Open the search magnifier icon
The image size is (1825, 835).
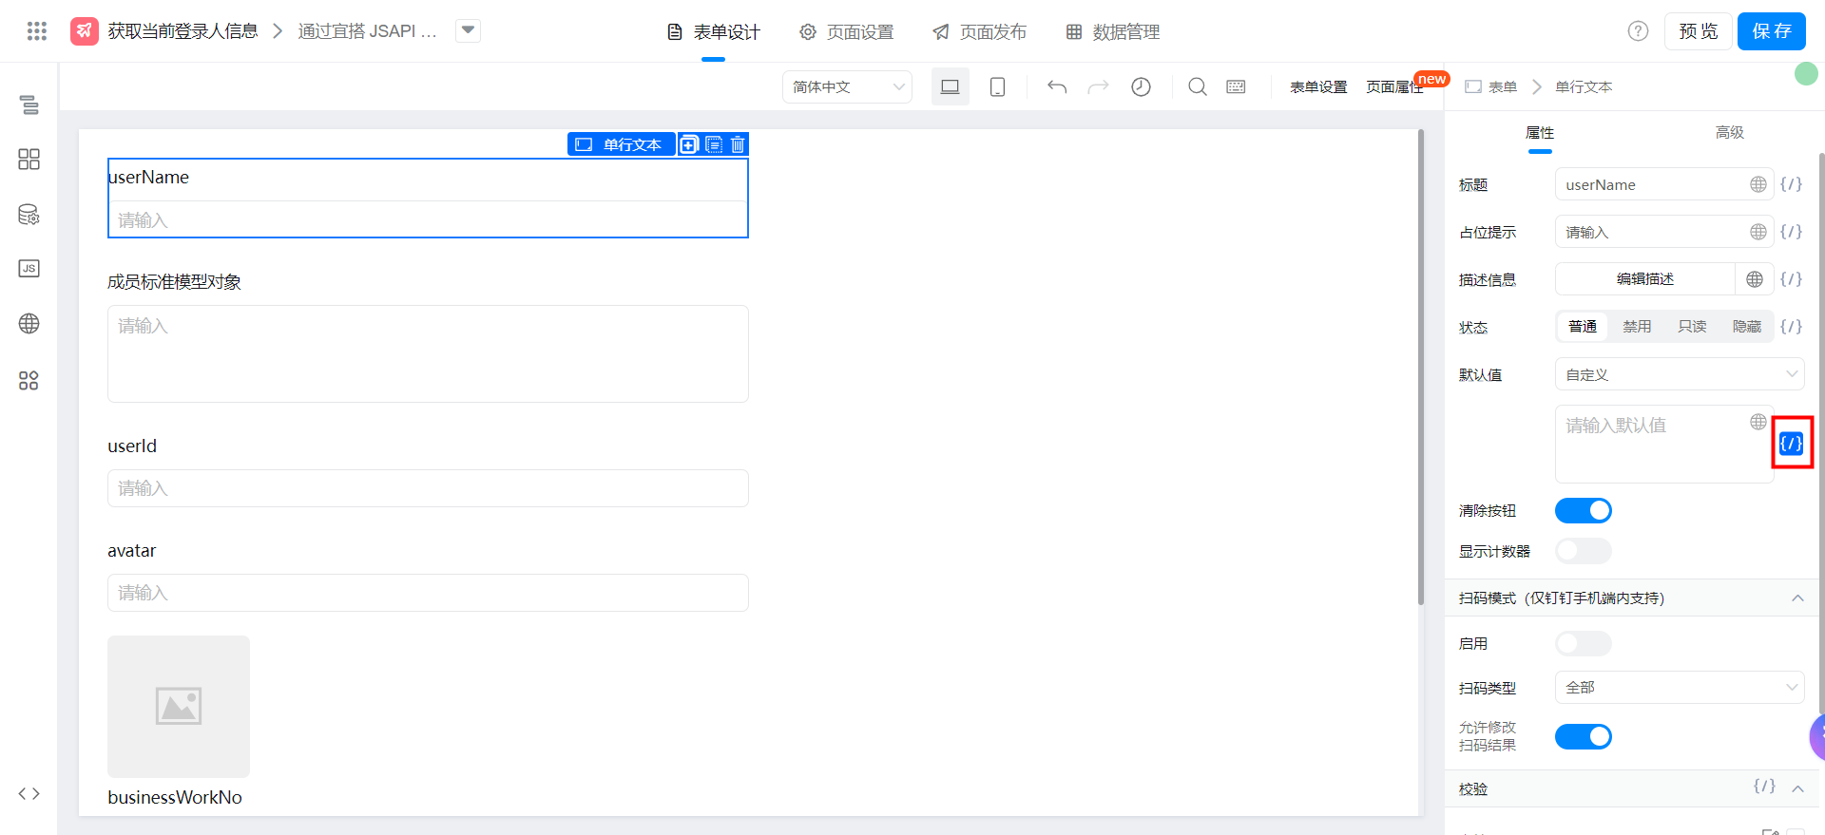coord(1198,86)
